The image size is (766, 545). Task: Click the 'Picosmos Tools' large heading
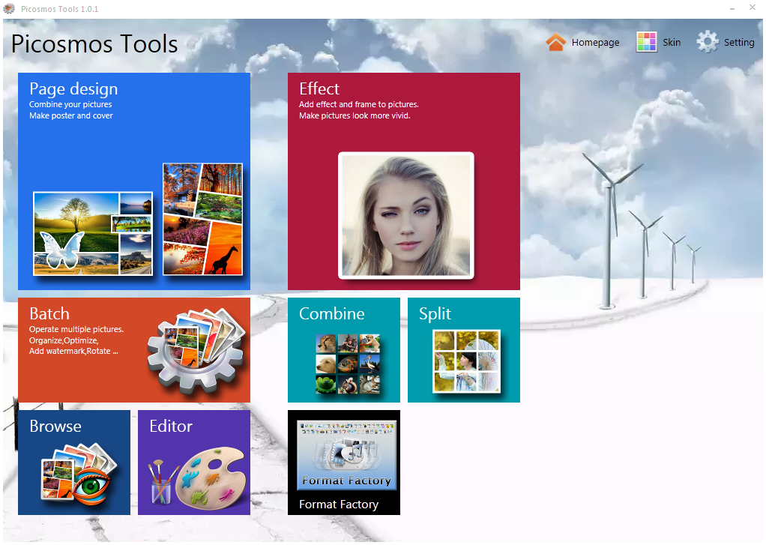point(94,44)
